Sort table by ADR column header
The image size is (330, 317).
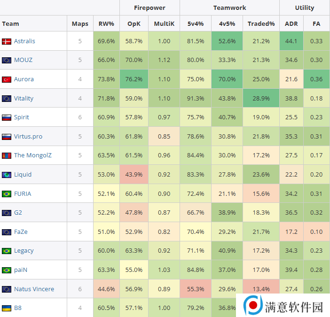pyautogui.click(x=291, y=23)
